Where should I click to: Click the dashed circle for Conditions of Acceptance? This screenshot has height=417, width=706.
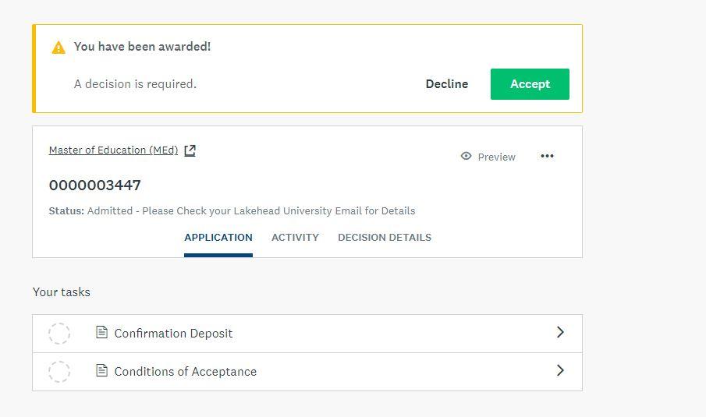(x=59, y=372)
